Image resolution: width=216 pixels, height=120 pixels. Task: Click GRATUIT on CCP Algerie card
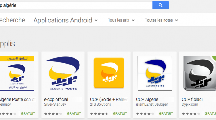(166, 114)
